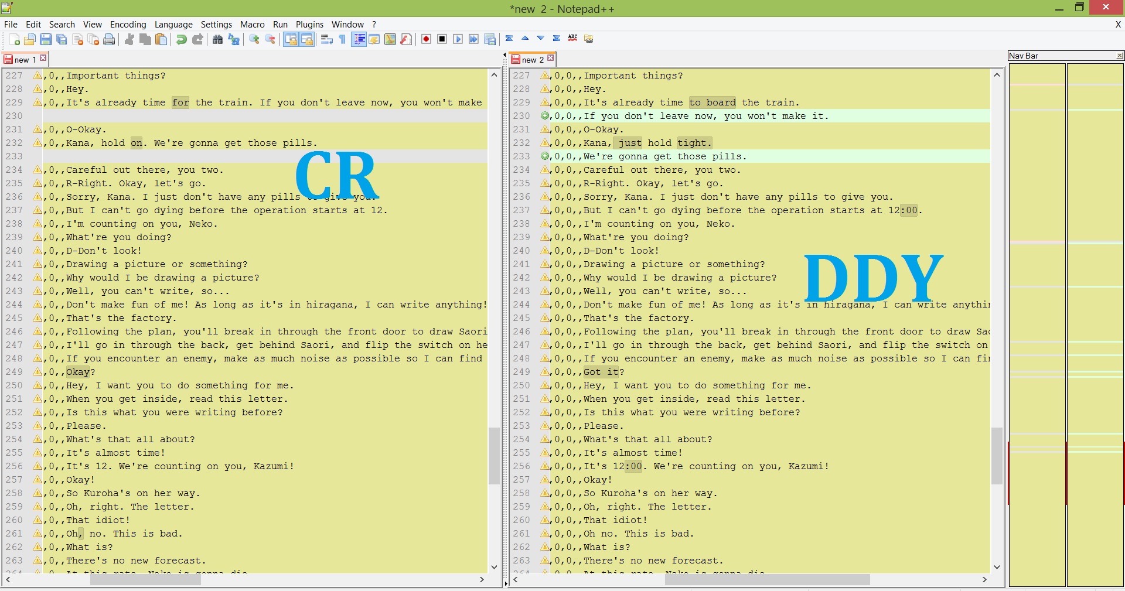This screenshot has width=1125, height=591.
Task: Click the Copy toolbar icon
Action: click(x=145, y=39)
